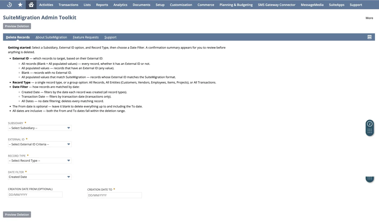Focus the Creation Date To field

coord(115,195)
